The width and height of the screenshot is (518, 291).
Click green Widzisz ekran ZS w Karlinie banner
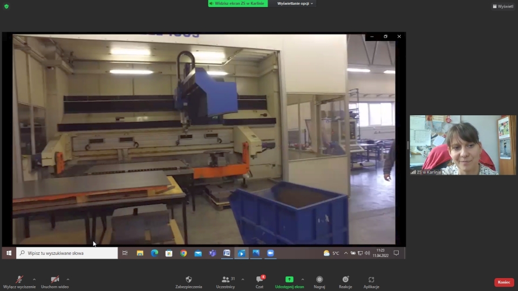click(x=238, y=3)
